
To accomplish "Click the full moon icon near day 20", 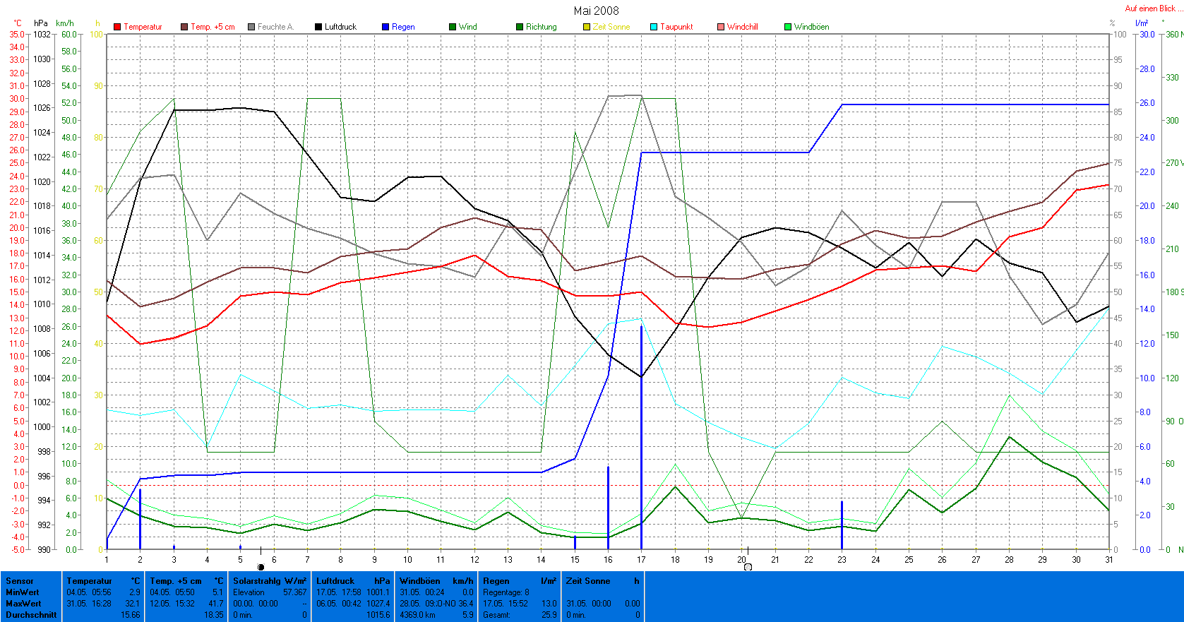I will (x=748, y=567).
